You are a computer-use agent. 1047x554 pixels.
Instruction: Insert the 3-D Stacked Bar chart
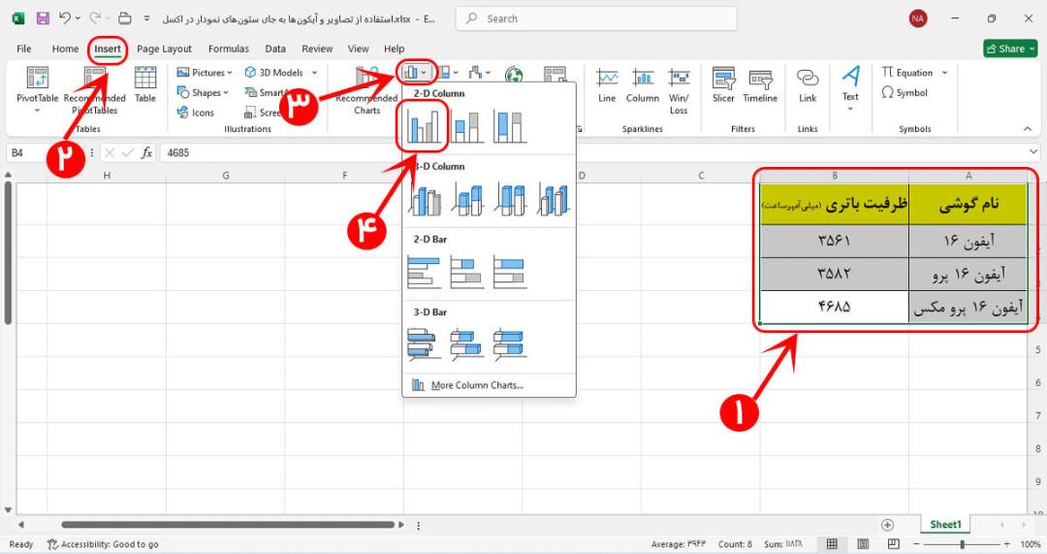pos(466,344)
